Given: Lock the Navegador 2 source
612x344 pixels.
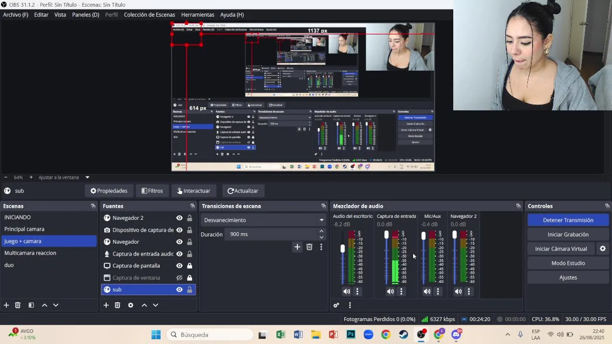Looking at the screenshot, I should coord(189,218).
